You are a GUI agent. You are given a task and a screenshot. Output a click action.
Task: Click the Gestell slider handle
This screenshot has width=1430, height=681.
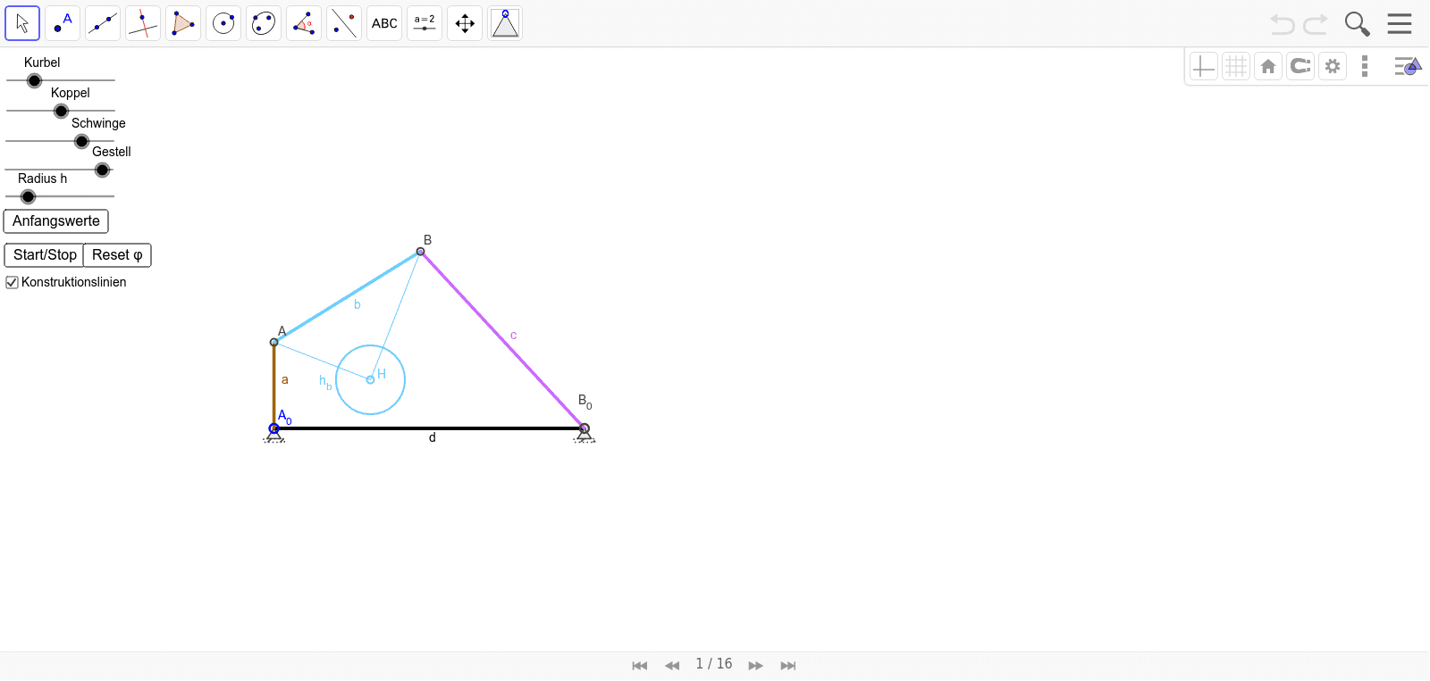coord(102,170)
